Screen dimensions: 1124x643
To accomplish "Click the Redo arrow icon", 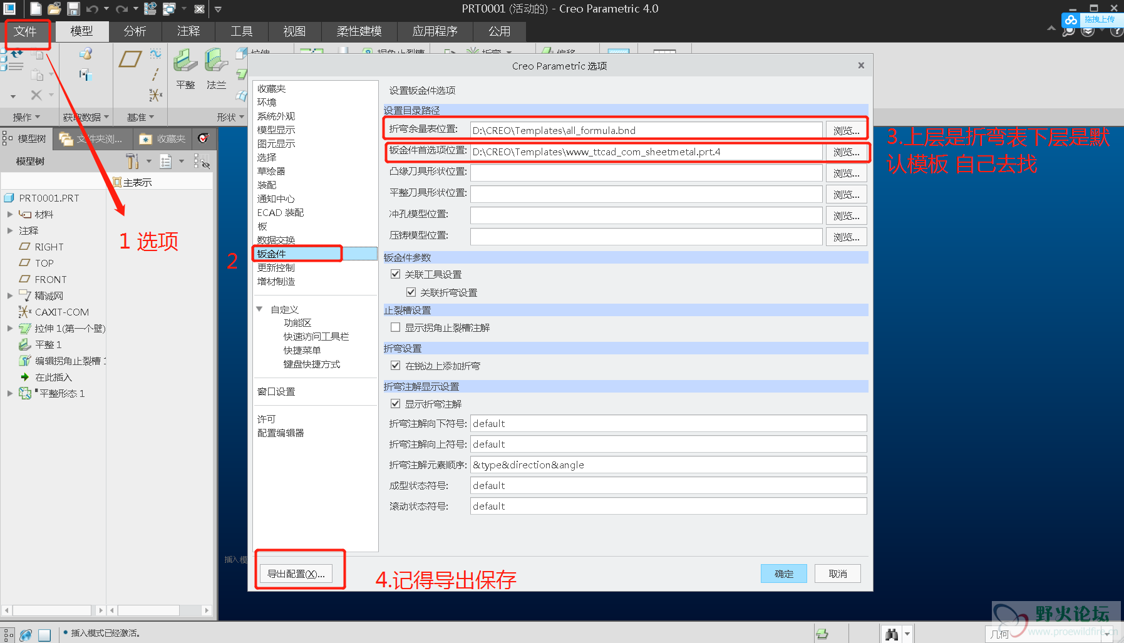I will (121, 9).
